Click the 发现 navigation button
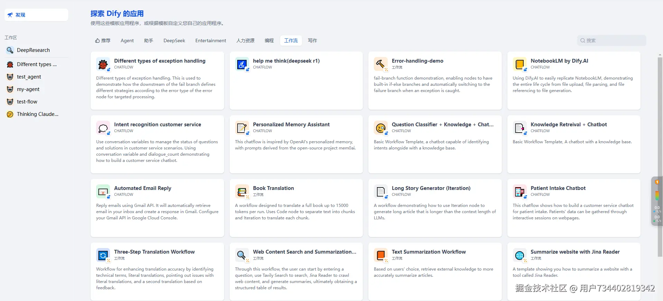Viewport: 663px width, 301px height. coord(36,15)
